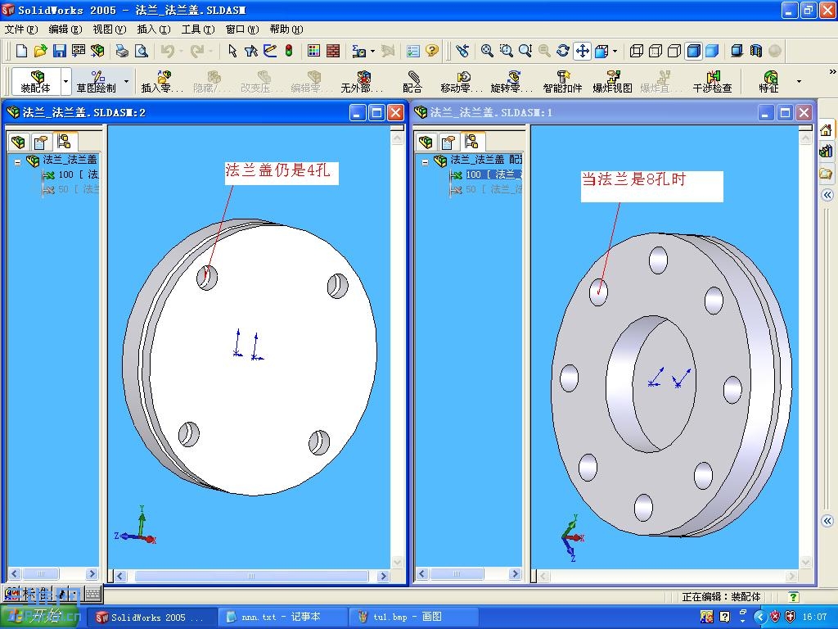Click 移动零 Move Component button
The image size is (838, 629).
[462, 81]
